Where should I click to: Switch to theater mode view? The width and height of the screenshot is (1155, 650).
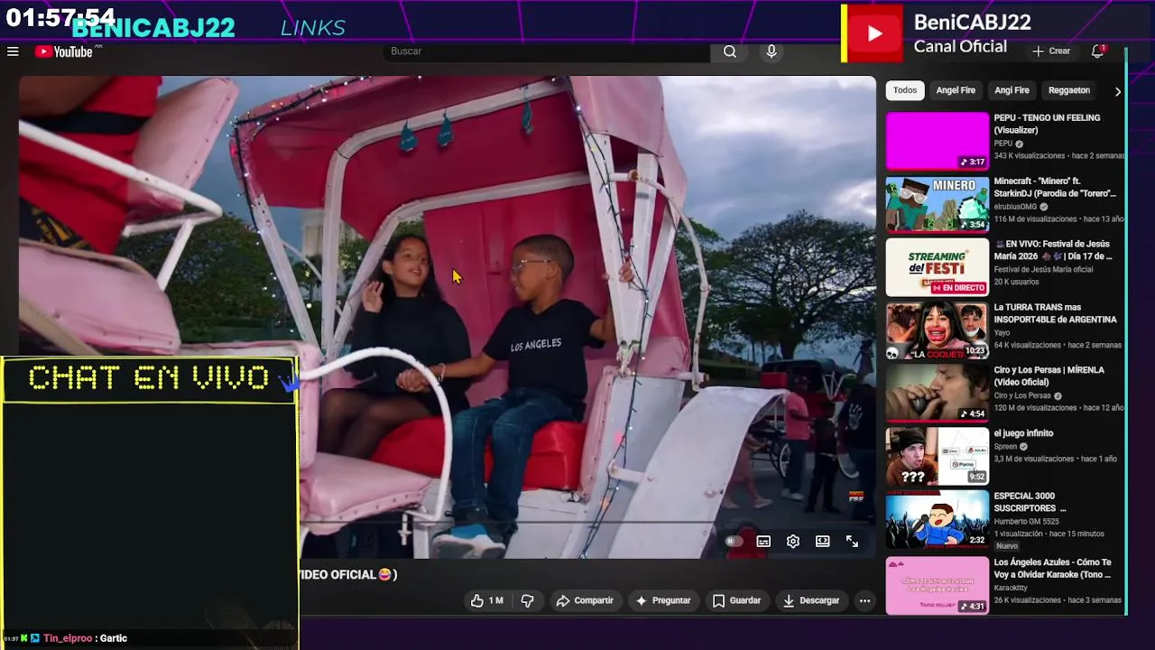823,542
